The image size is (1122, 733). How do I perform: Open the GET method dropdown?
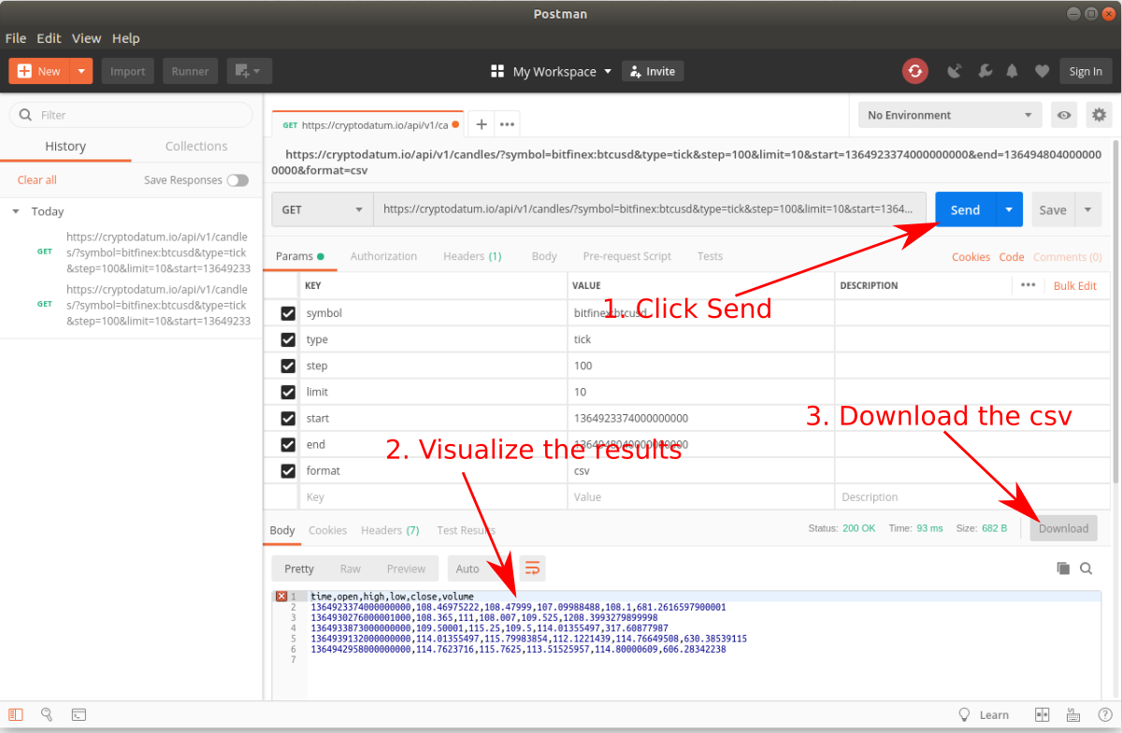coord(323,210)
